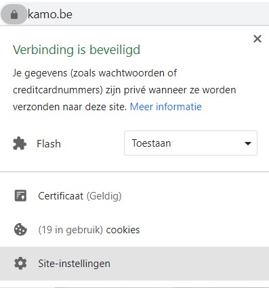This screenshot has height=288, width=269.
Task: Click the kamo.be URL text
Action: (x=50, y=15)
